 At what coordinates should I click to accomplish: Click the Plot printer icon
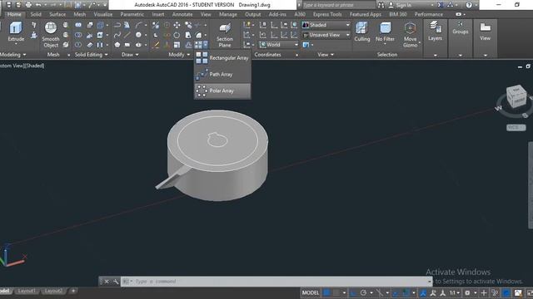pos(28,5)
